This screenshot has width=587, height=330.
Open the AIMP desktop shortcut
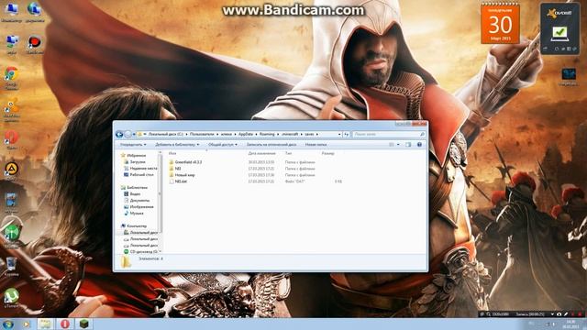(x=11, y=171)
